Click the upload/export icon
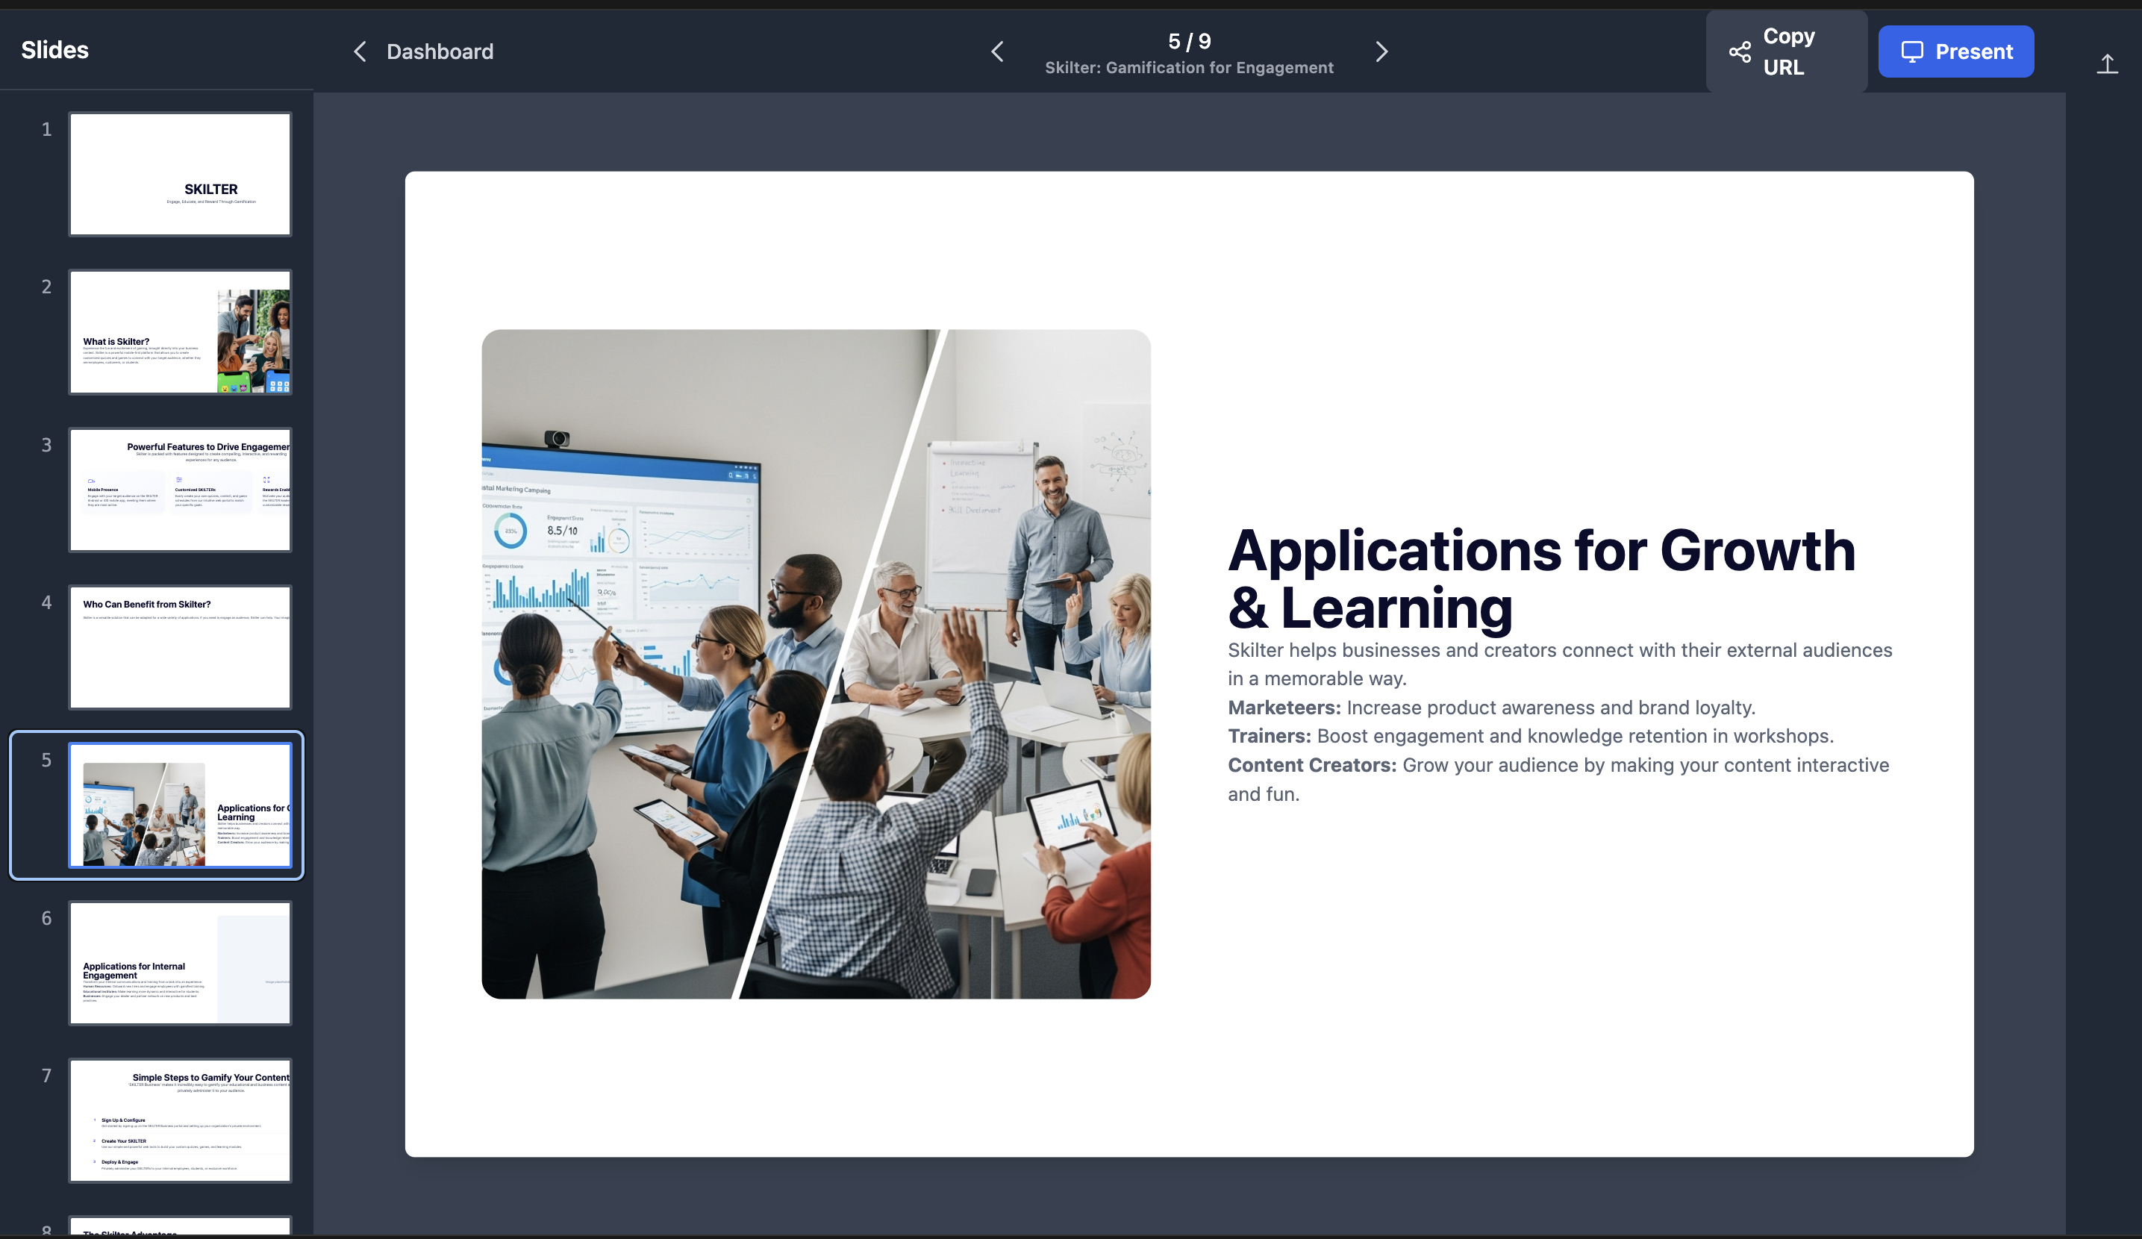Viewport: 2142px width, 1239px height. pos(2106,63)
